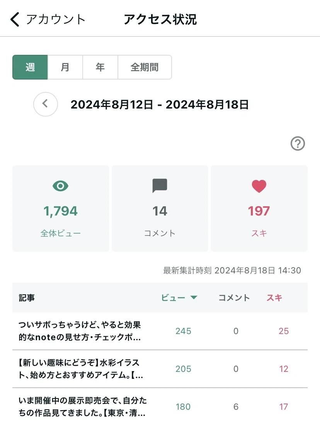The width and height of the screenshot is (320, 424).
Task: Switch to the 全期間 tab
Action: 145,67
